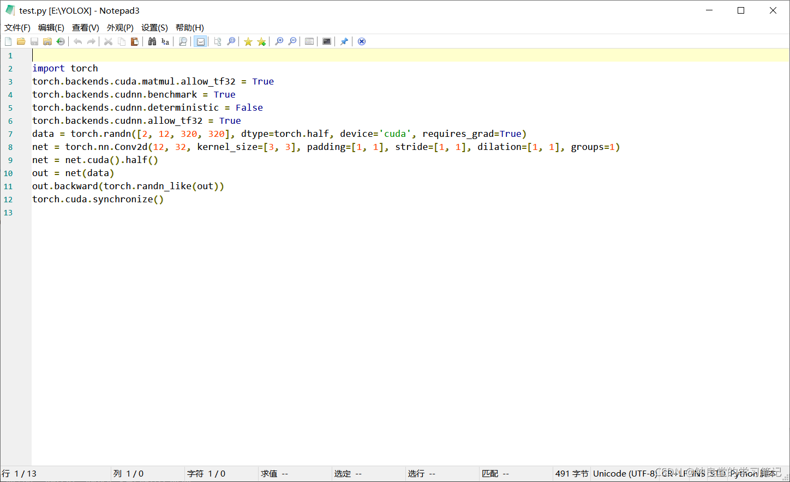Toggle always-on-top with the pin icon
The image size is (790, 482).
tap(344, 41)
